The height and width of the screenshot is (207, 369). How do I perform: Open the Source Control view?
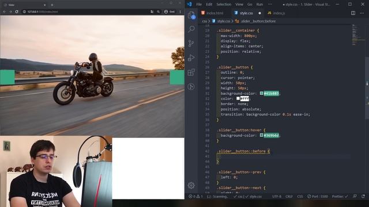point(191,43)
